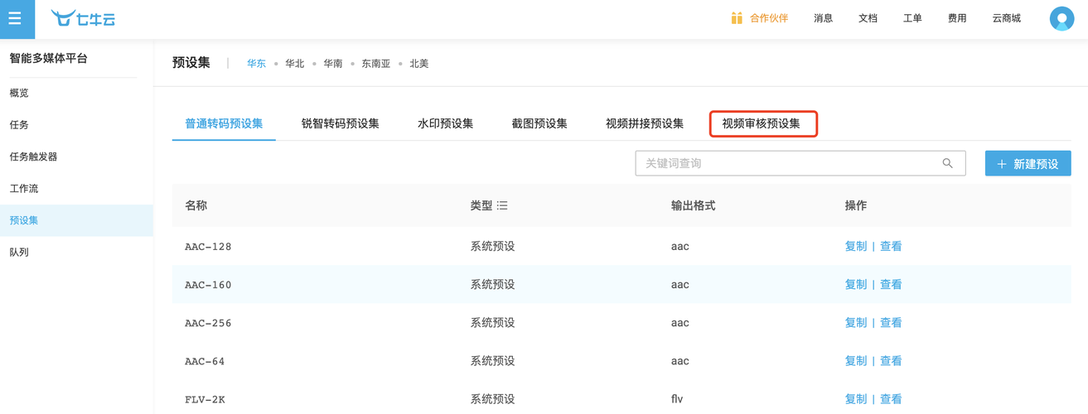Click the gift icon for 合作伙伴
The width and height of the screenshot is (1088, 414).
coord(737,18)
